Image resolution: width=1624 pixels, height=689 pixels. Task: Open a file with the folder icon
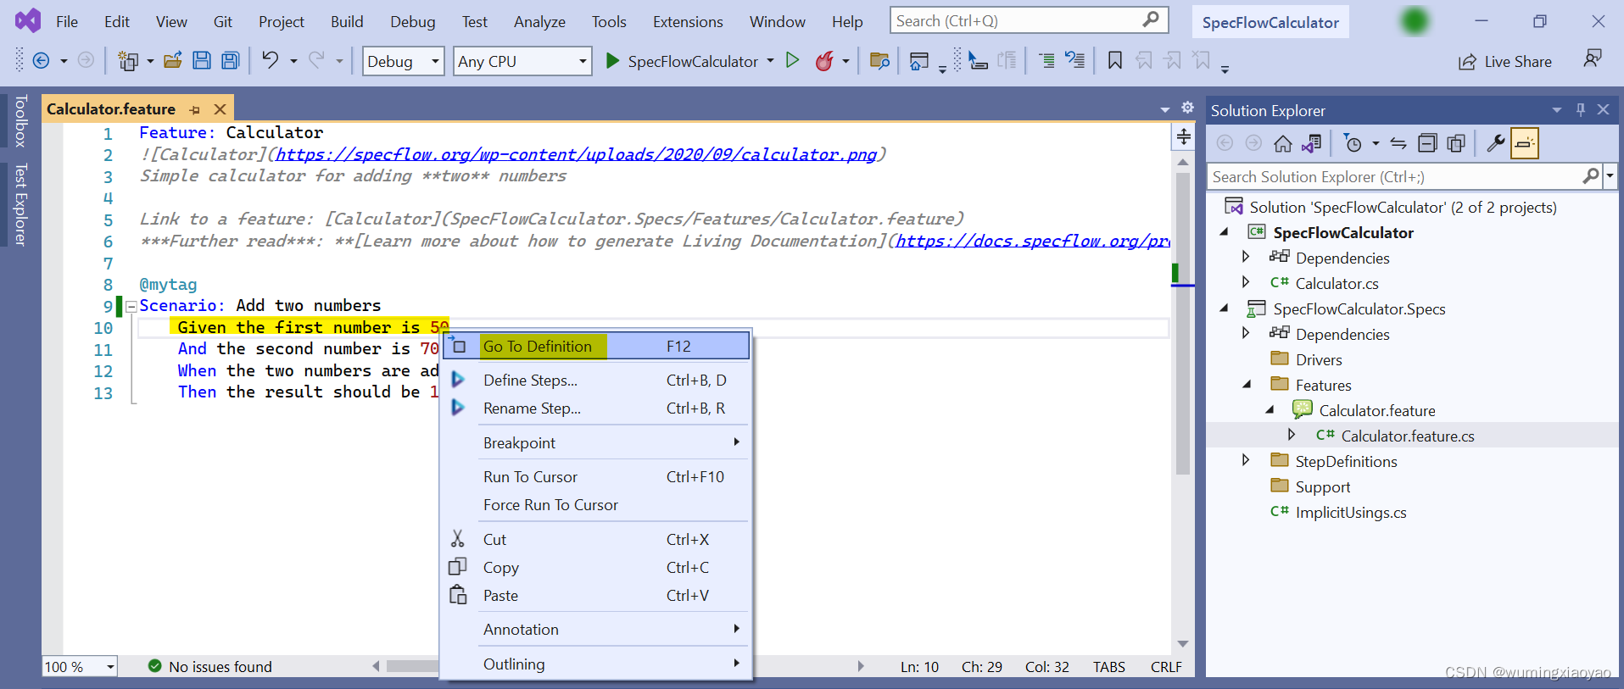(x=173, y=60)
